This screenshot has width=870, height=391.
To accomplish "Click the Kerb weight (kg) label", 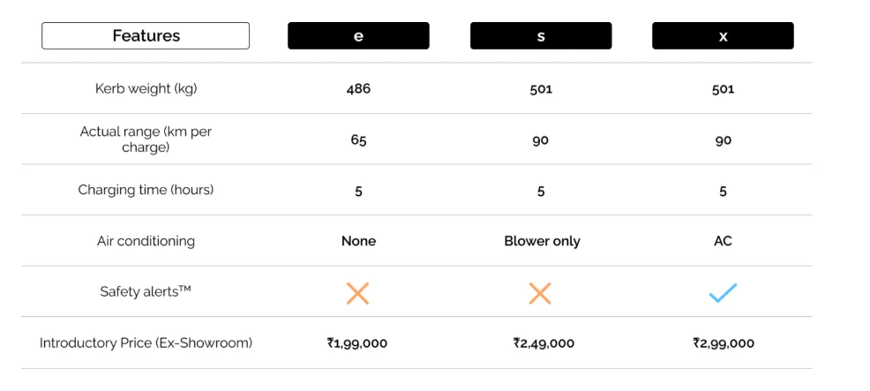I will click(146, 88).
